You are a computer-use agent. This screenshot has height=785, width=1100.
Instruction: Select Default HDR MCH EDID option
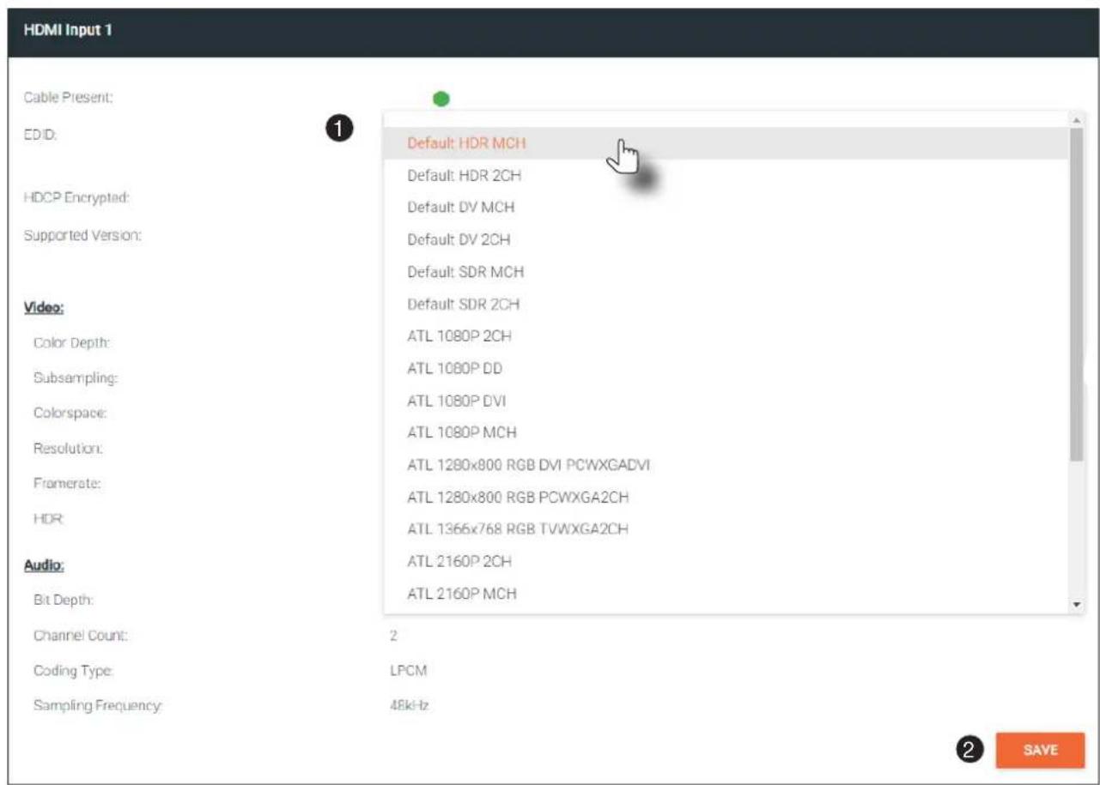coord(726,143)
